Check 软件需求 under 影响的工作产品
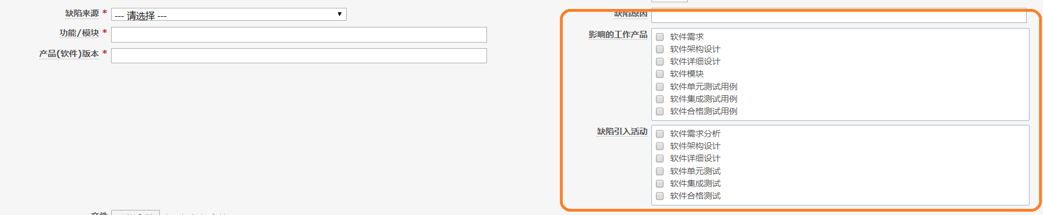This screenshot has height=215, width=1043. tap(660, 37)
